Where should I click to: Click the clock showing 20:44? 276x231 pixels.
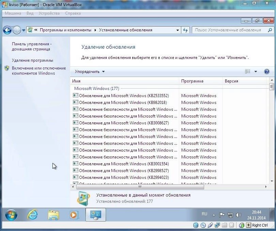[x=256, y=212]
